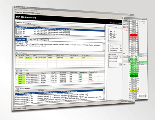Click the Entry Price header in Open Trades
Viewport: 155px width, 120px height.
63,56
